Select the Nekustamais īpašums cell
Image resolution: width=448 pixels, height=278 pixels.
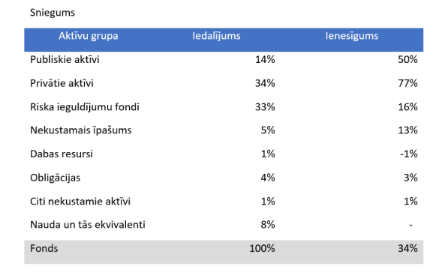81,130
